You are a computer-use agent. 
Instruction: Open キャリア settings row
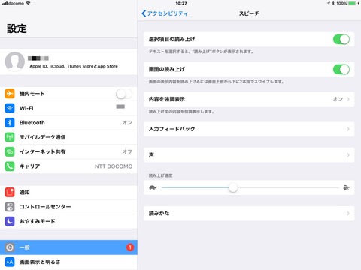pyautogui.click(x=68, y=166)
